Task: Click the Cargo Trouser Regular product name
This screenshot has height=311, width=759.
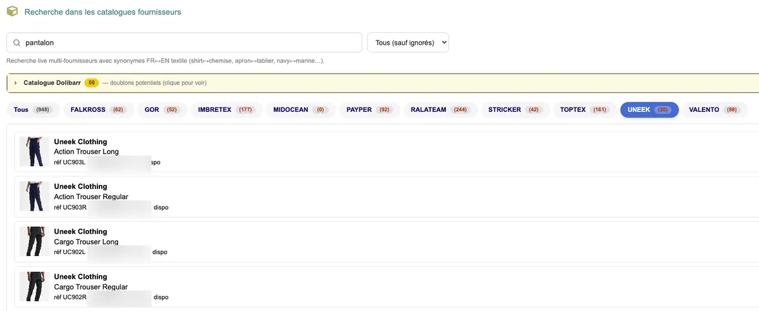Action: 91,287
